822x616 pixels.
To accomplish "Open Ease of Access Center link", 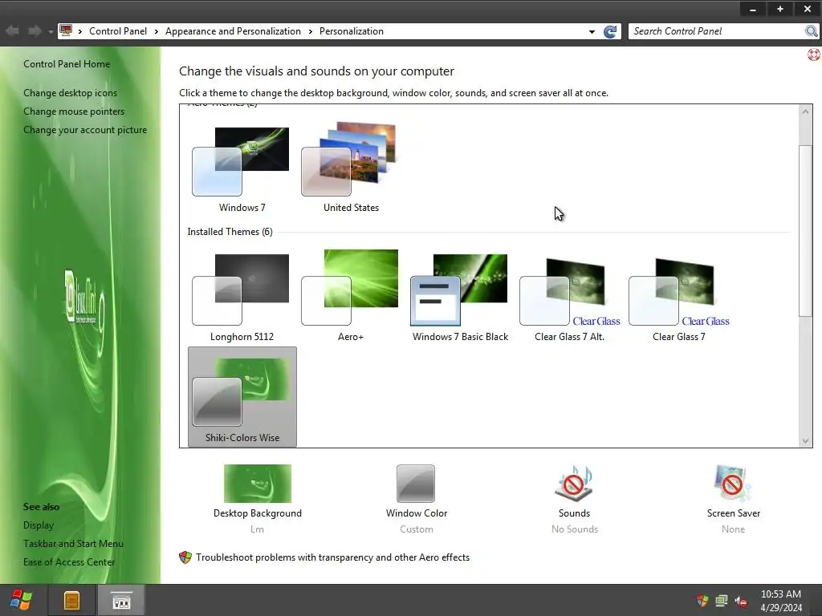I will pos(69,562).
